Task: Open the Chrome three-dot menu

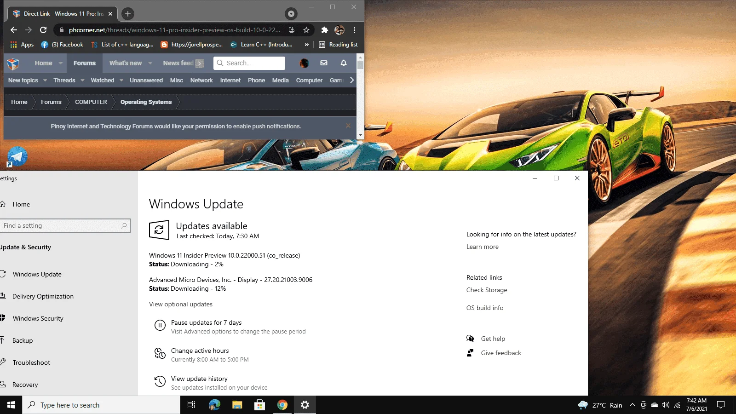Action: 354,30
